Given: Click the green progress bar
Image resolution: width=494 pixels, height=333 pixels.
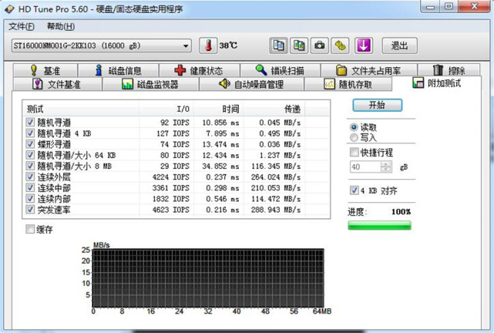Looking at the screenshot, I should coord(379,225).
